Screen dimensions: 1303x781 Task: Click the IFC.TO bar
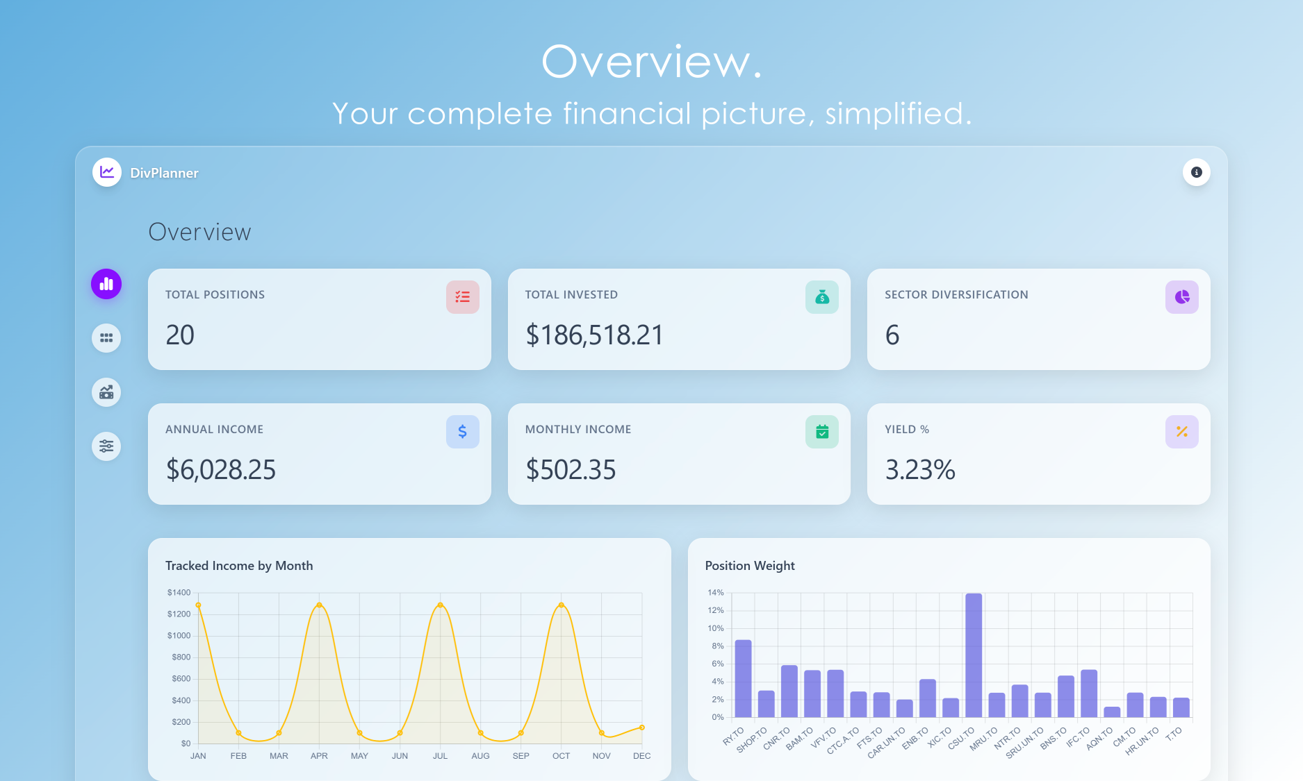click(x=1089, y=694)
